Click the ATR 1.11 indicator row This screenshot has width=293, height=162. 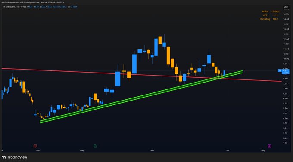(x=270, y=15)
